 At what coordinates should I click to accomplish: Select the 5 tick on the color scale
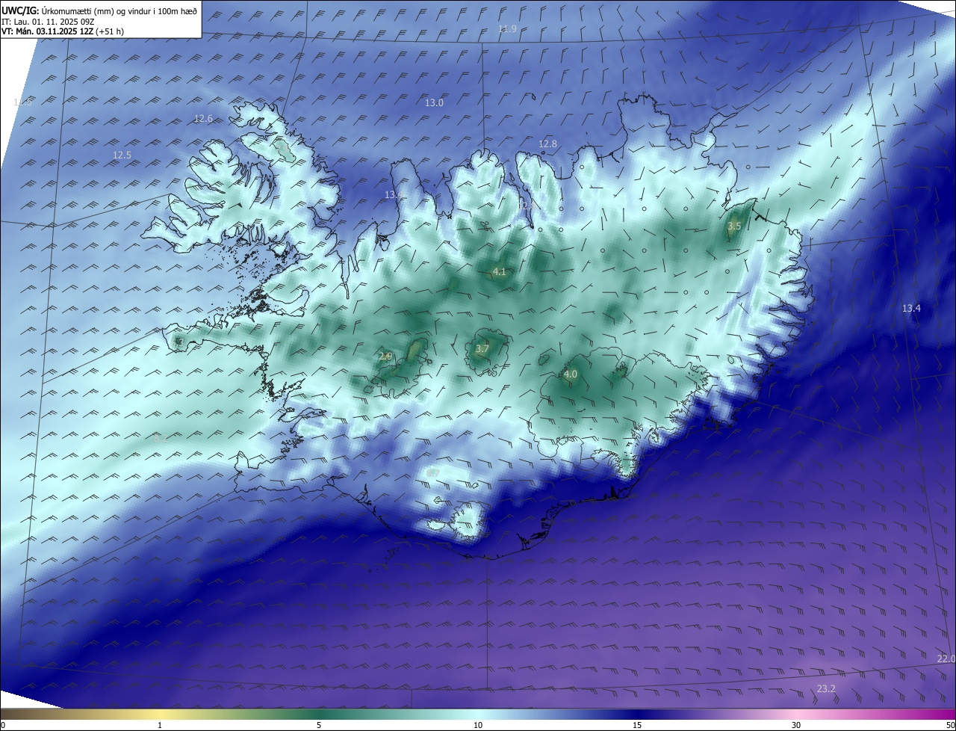coord(319,725)
